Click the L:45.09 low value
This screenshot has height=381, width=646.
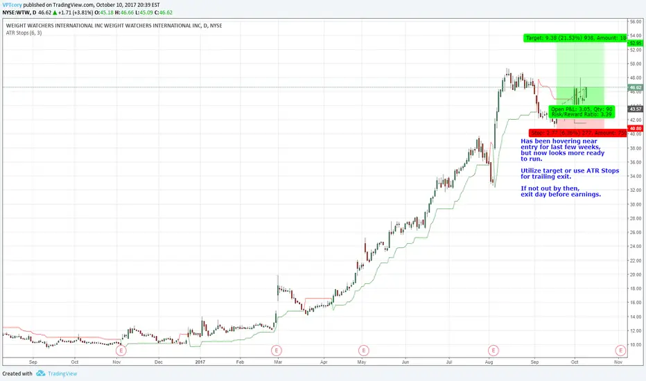pyautogui.click(x=143, y=12)
